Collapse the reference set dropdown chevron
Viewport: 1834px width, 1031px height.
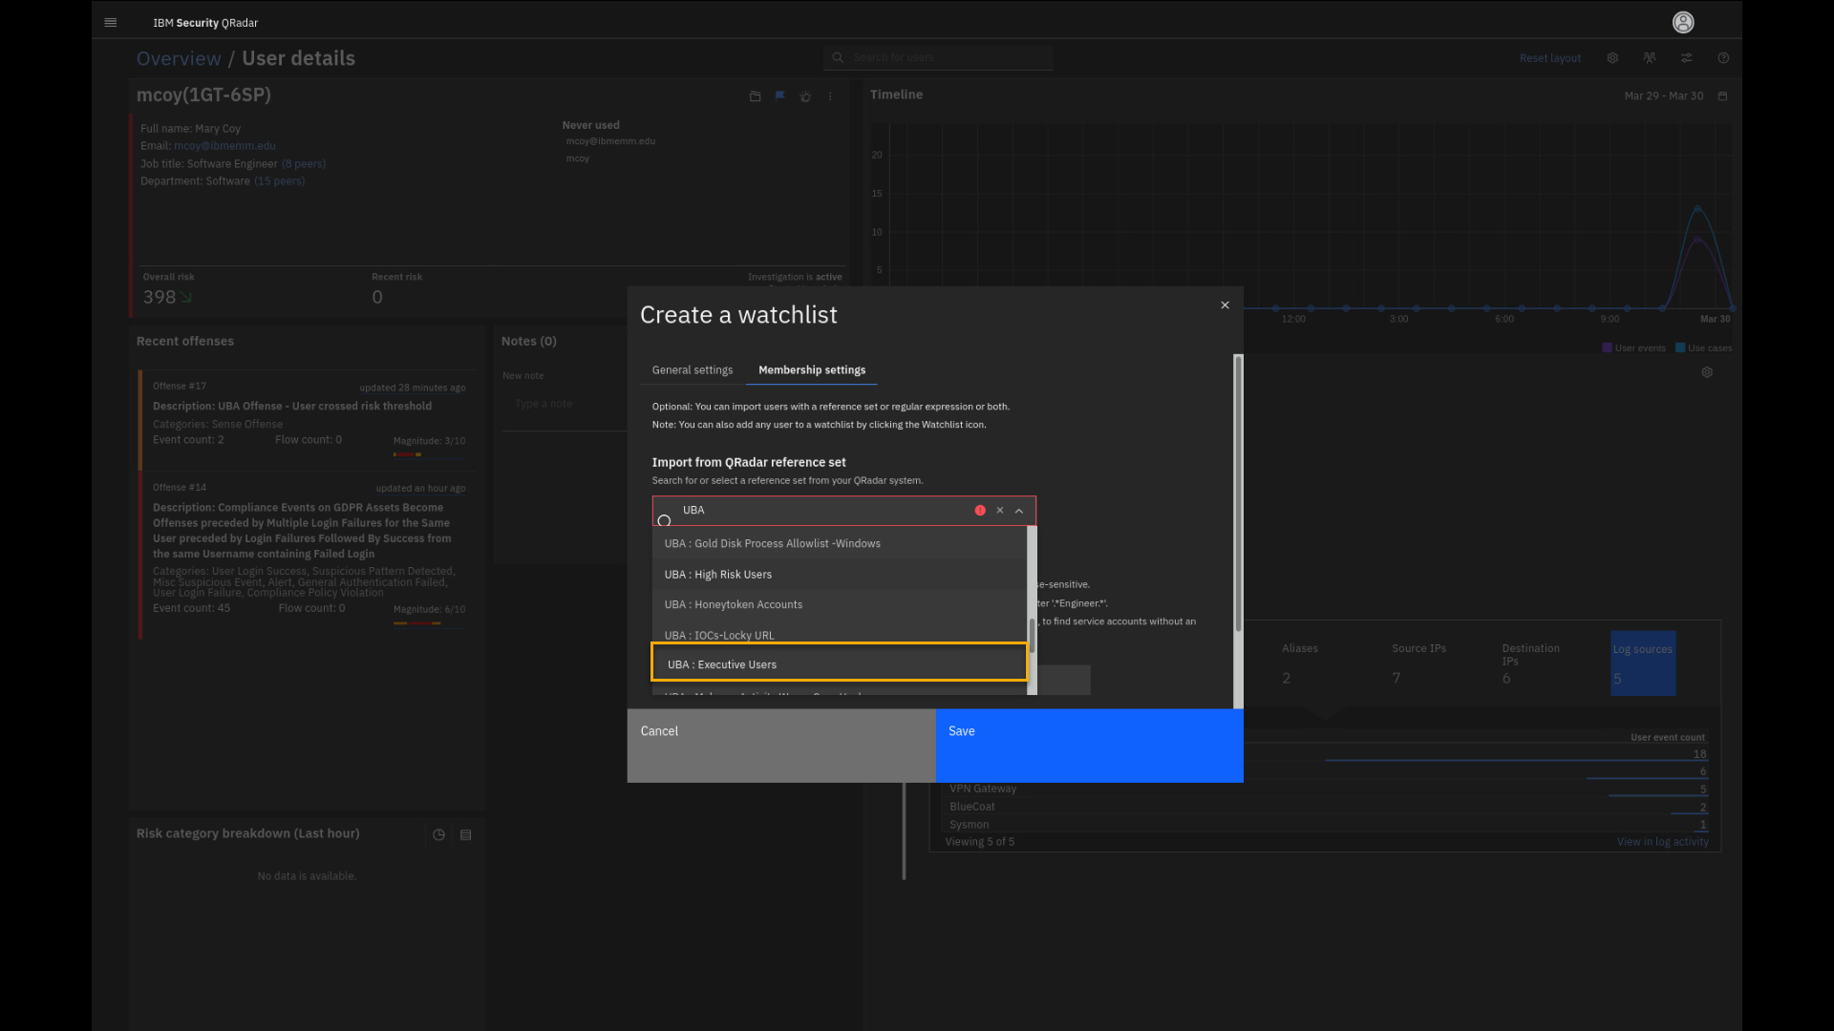tap(1019, 511)
